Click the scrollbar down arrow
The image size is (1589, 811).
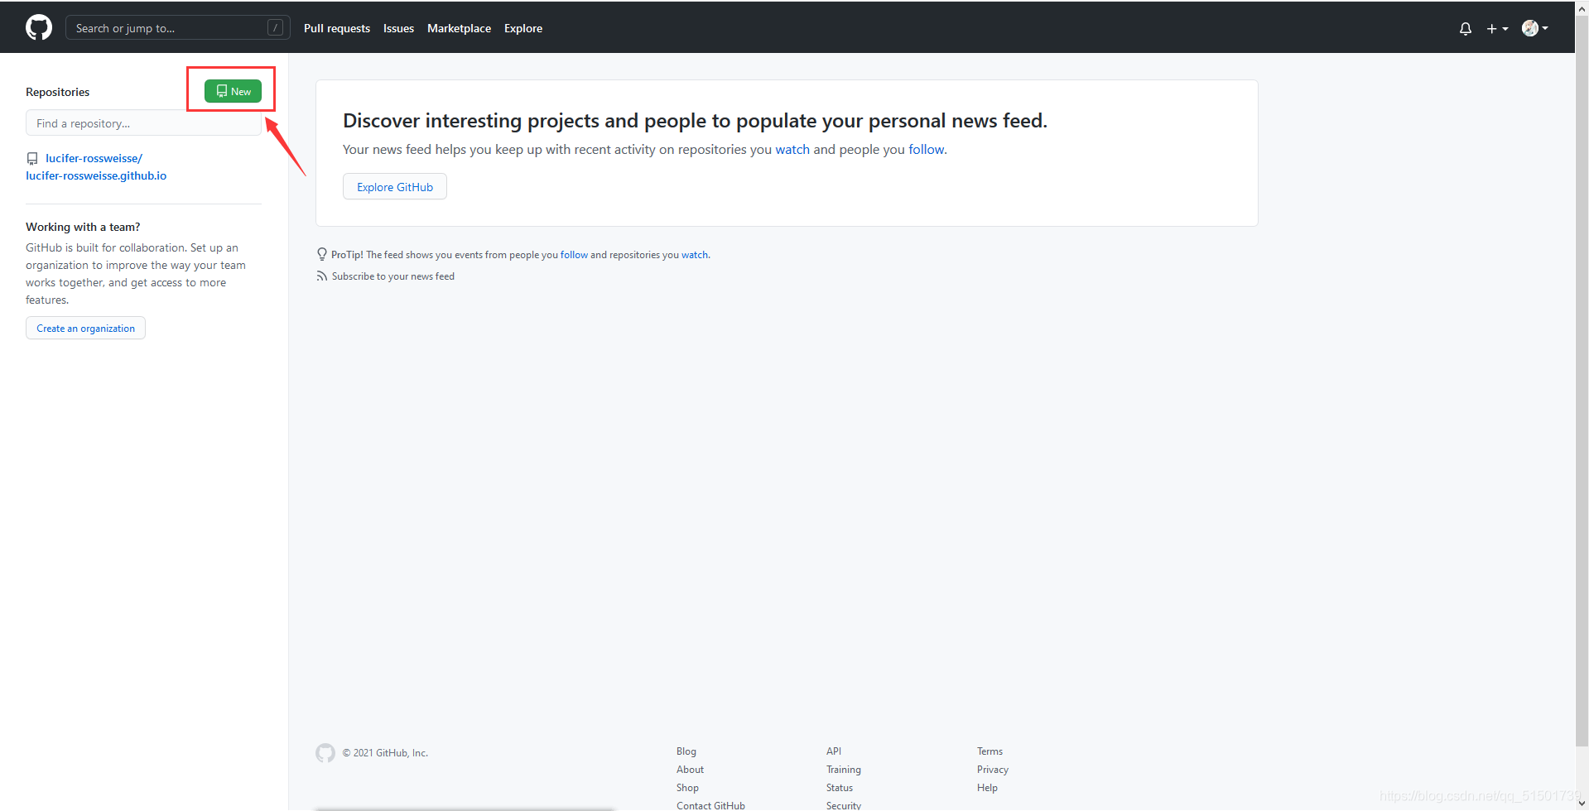point(1582,804)
